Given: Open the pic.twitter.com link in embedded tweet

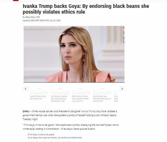Looking at the screenshot, I should (x=70, y=138).
